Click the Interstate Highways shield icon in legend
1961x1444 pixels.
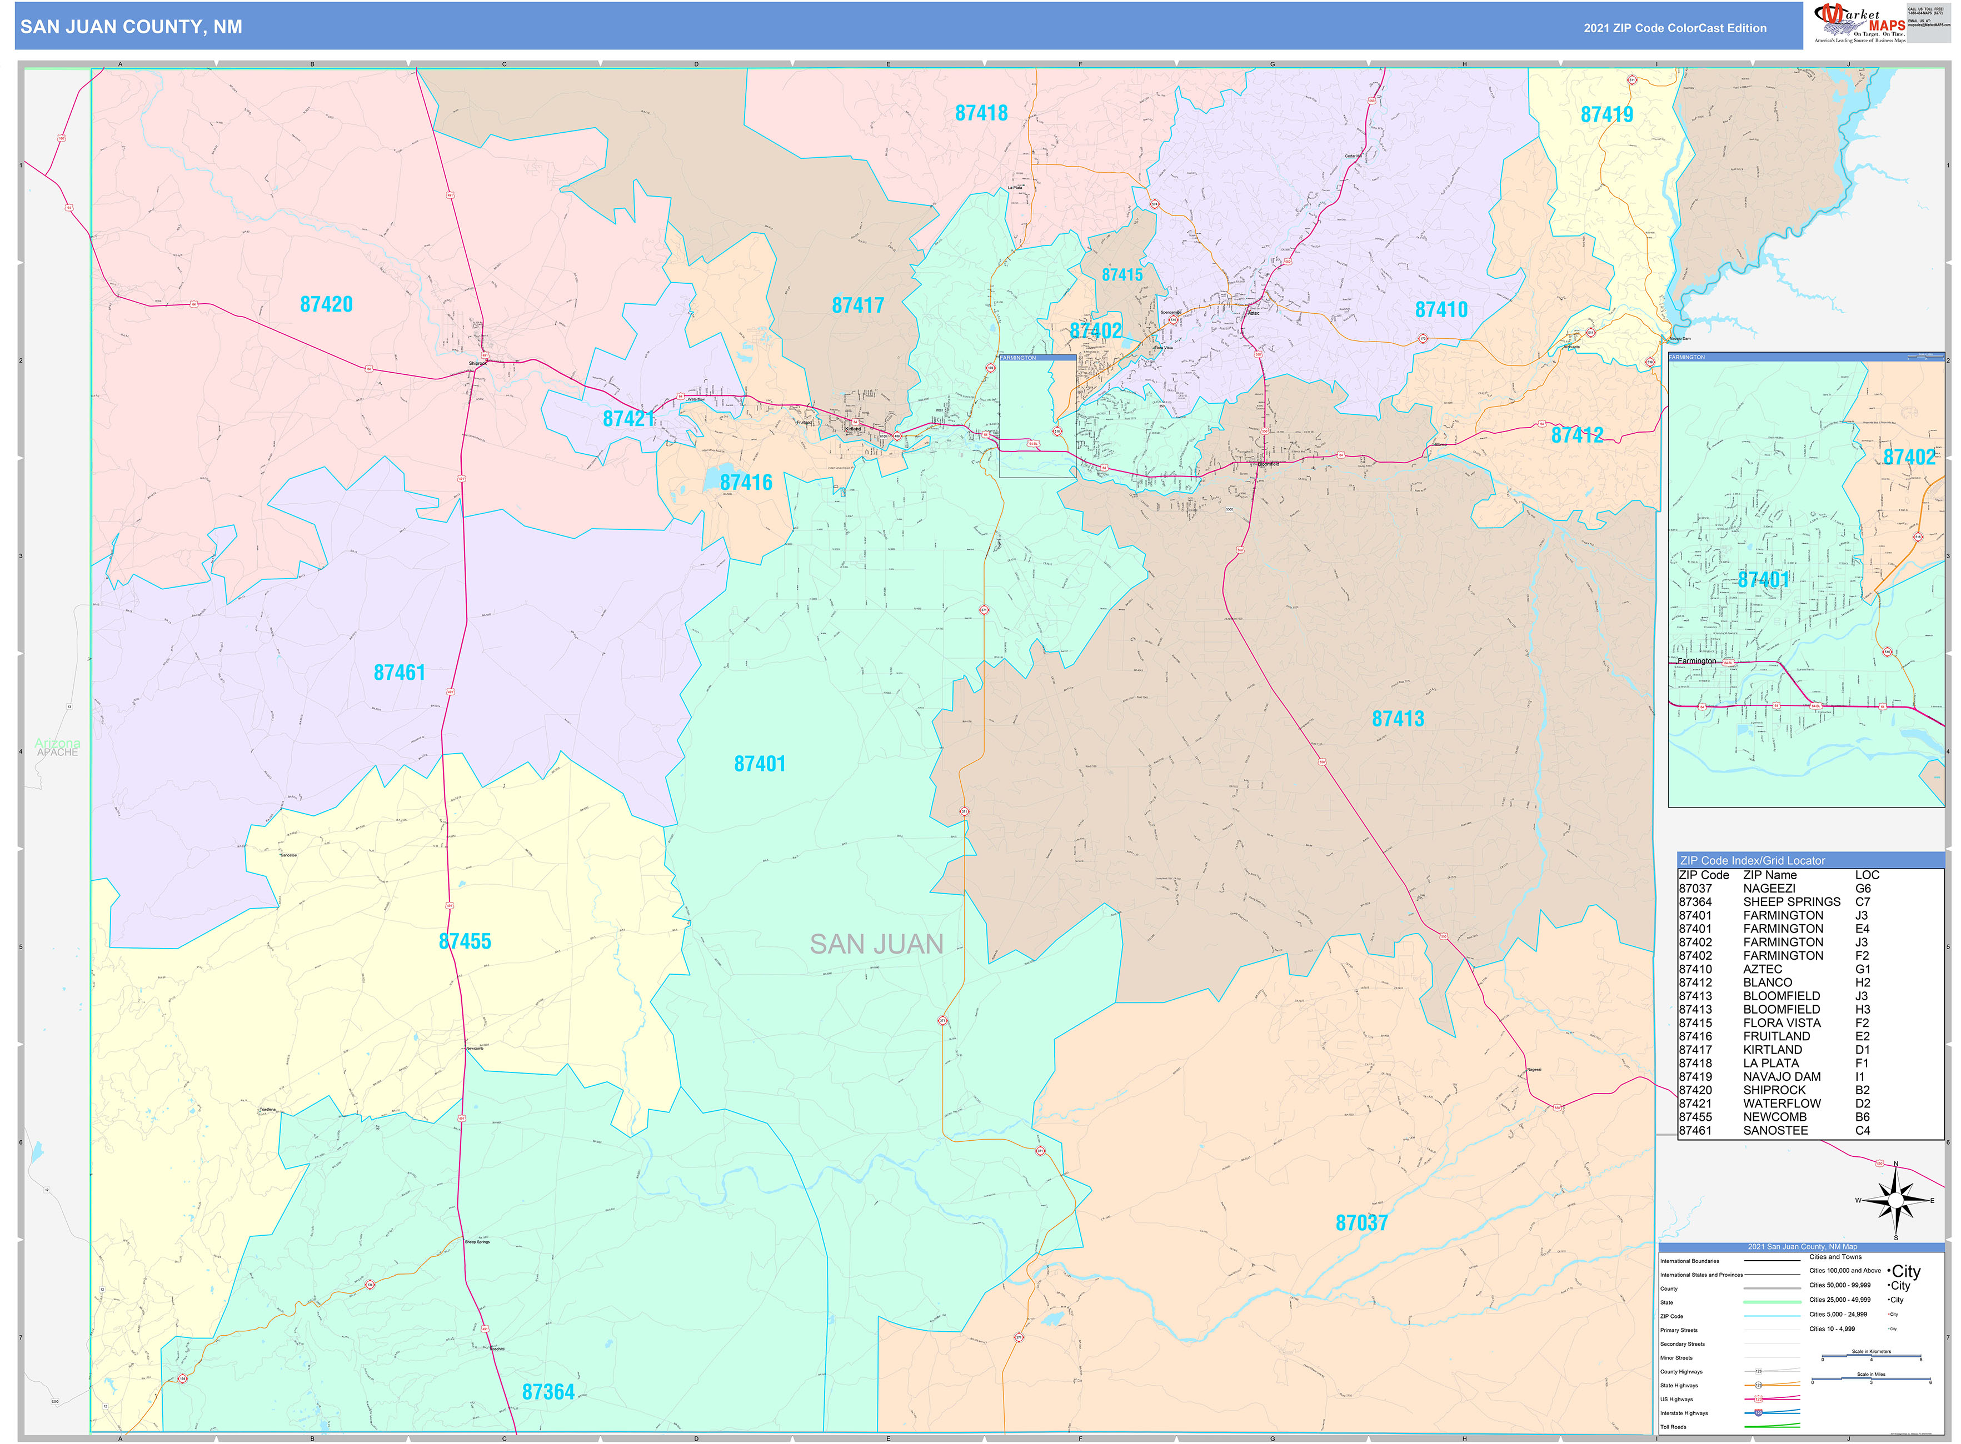(x=1758, y=1413)
